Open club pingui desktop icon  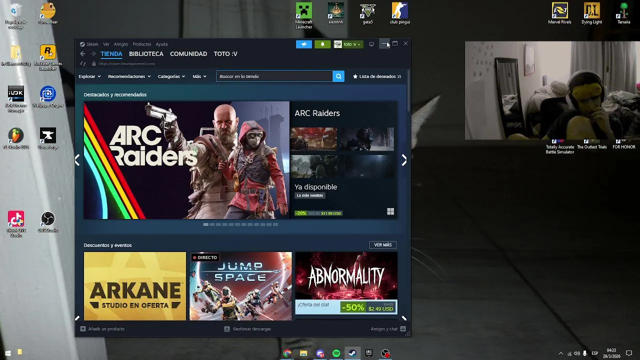tap(400, 13)
